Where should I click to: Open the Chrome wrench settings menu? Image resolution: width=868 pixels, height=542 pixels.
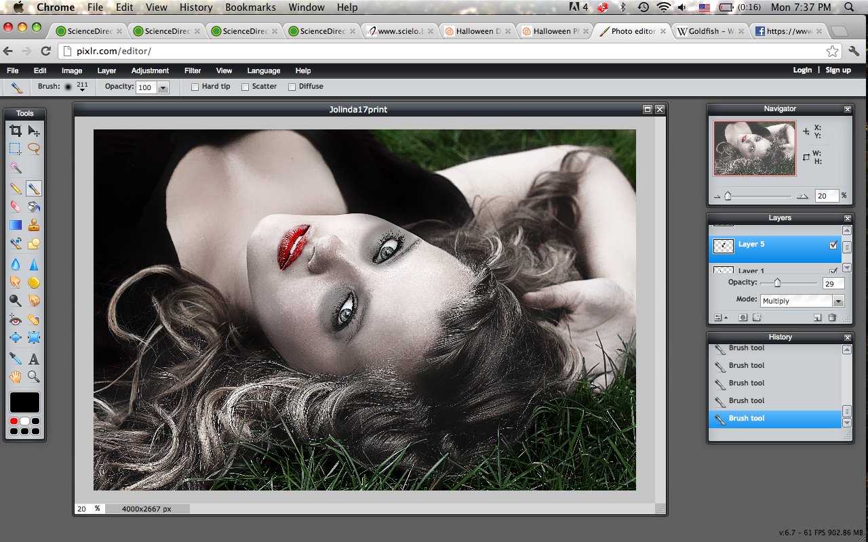tap(854, 51)
